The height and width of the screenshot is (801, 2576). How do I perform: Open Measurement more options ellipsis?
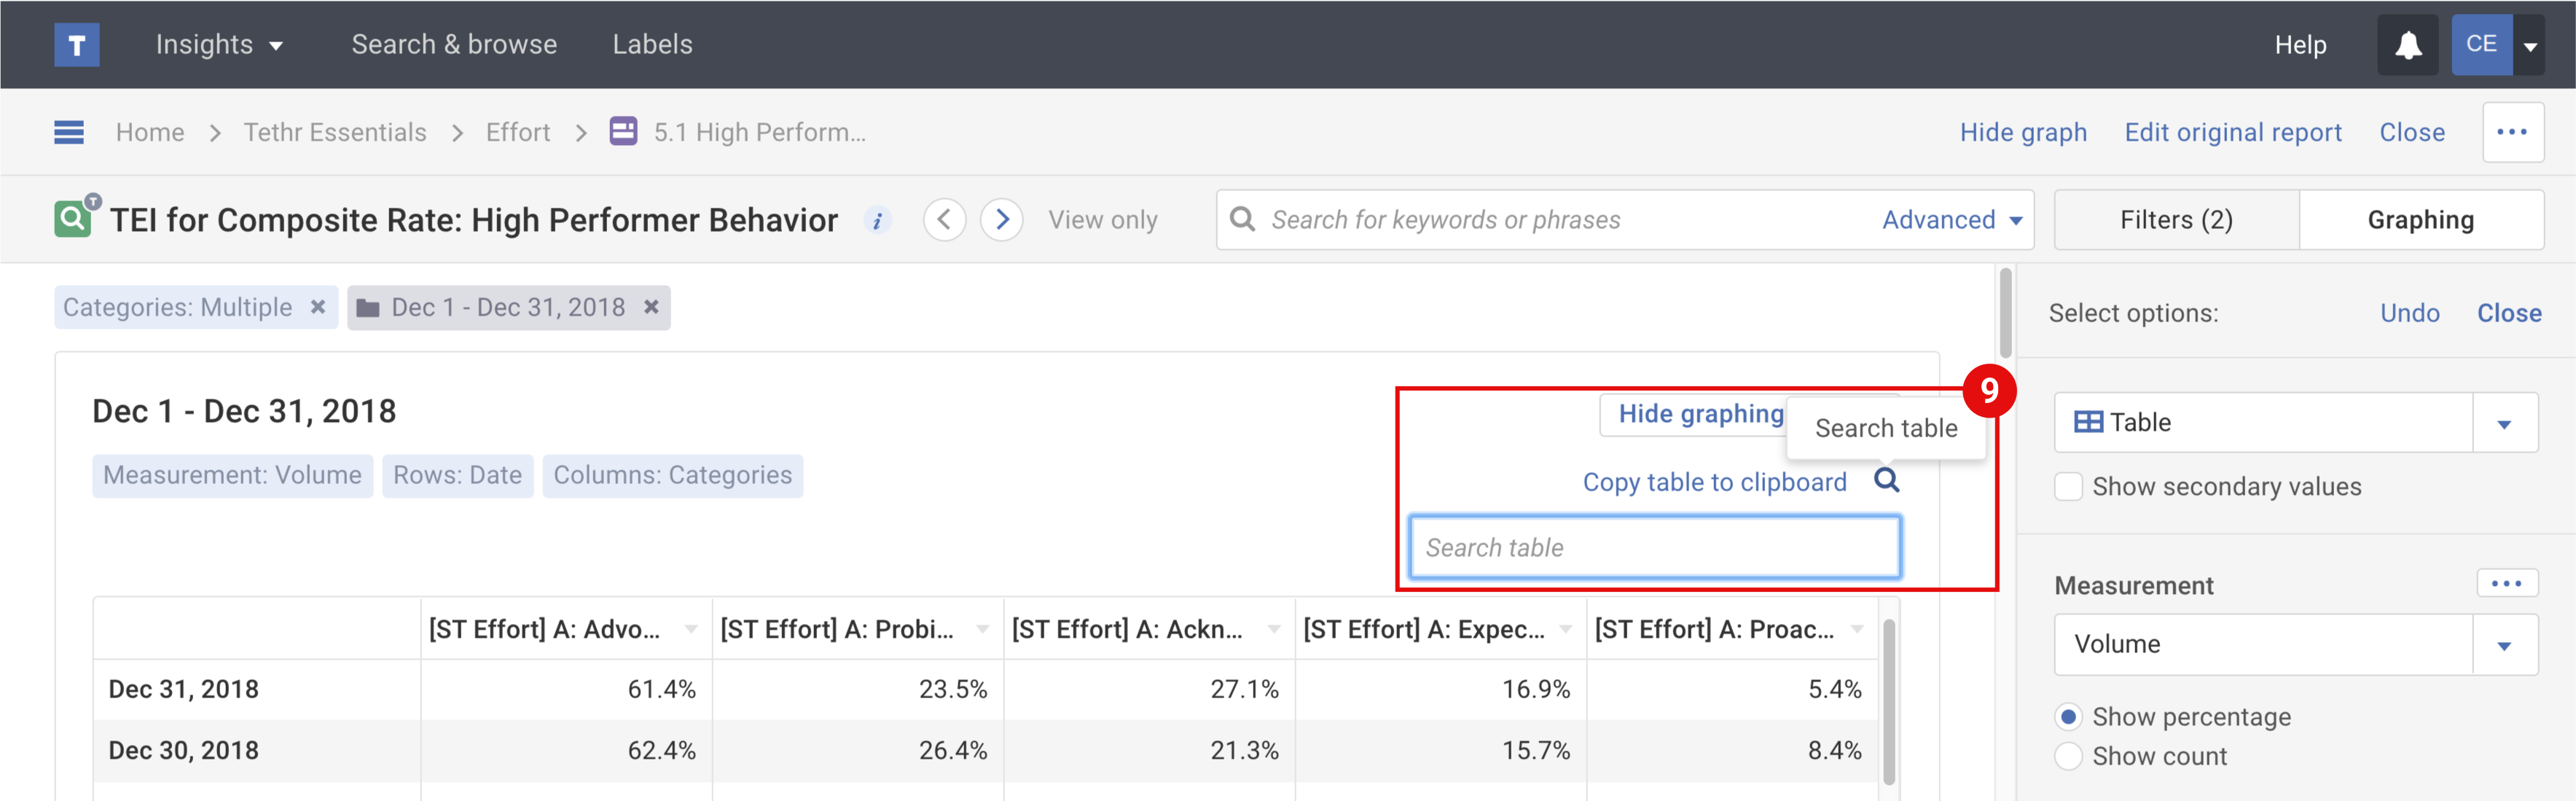tap(2505, 584)
